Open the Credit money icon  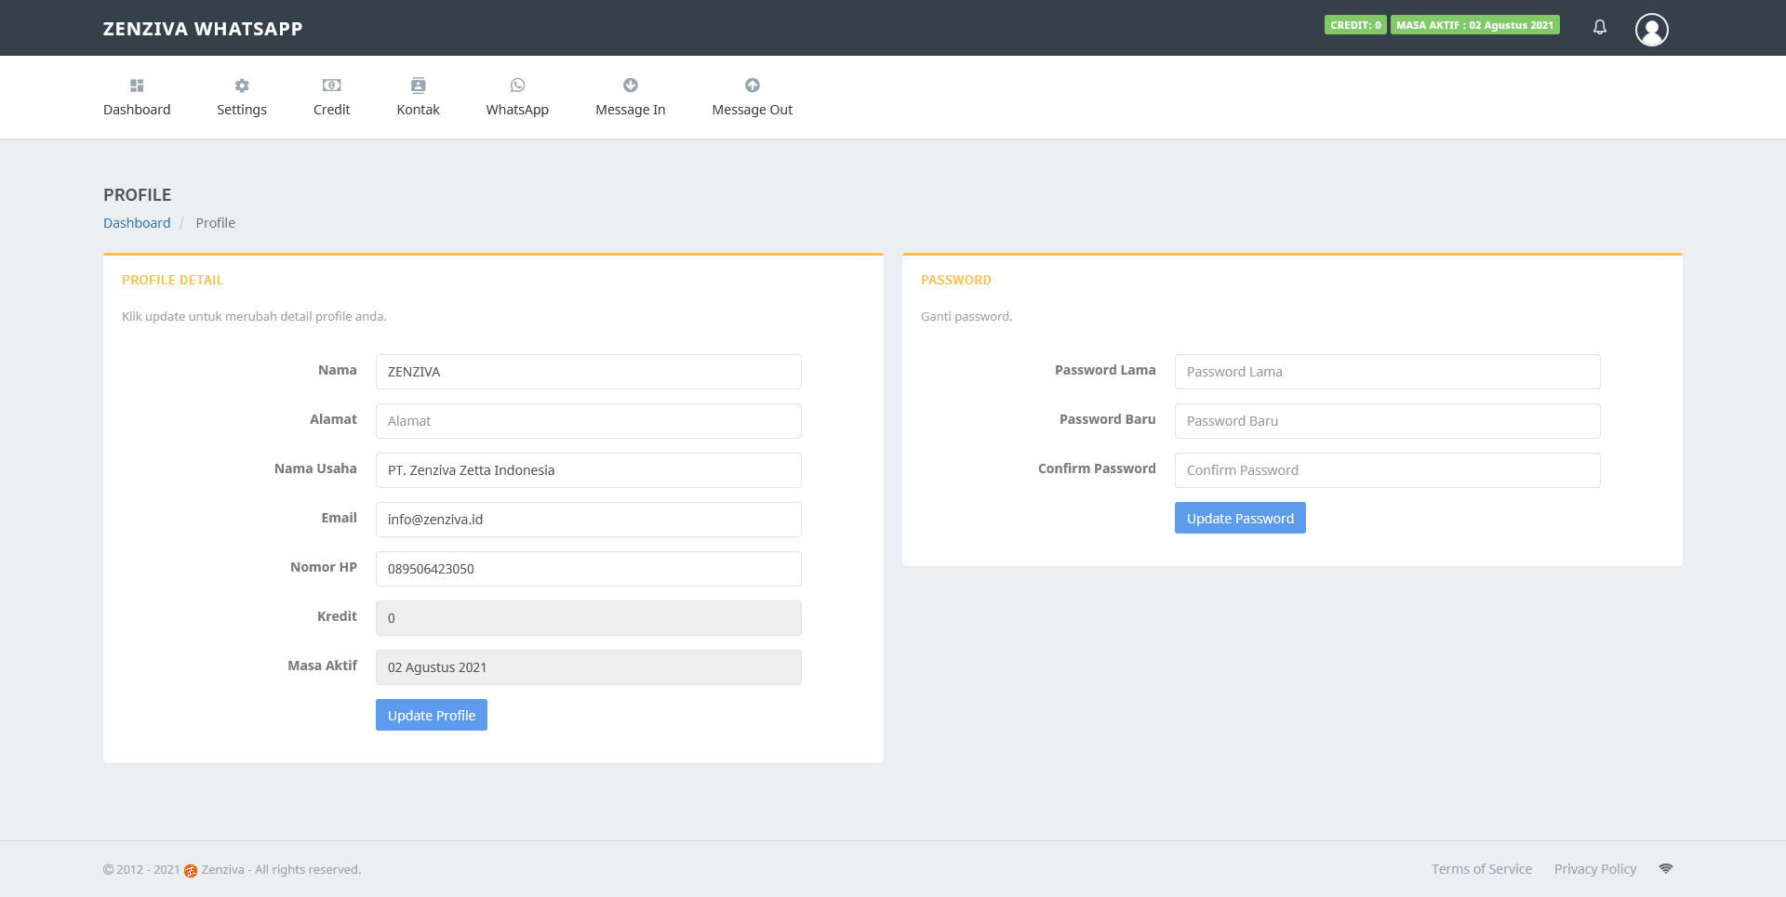click(x=331, y=86)
